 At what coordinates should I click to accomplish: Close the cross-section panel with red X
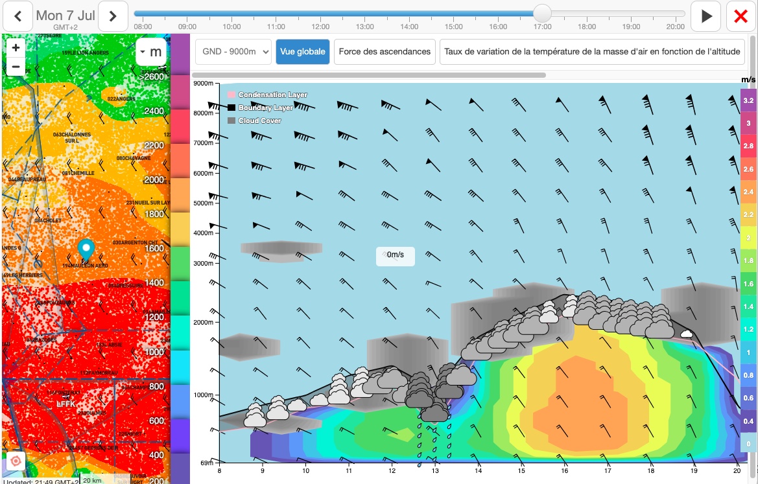click(740, 17)
